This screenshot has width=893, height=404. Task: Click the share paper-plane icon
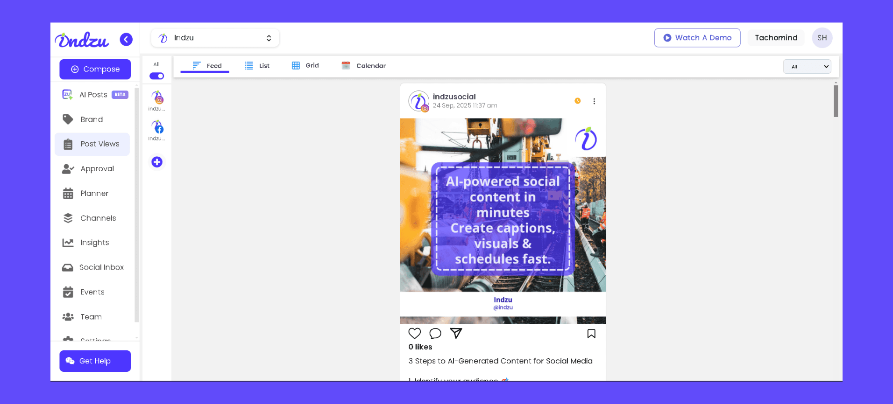tap(456, 333)
